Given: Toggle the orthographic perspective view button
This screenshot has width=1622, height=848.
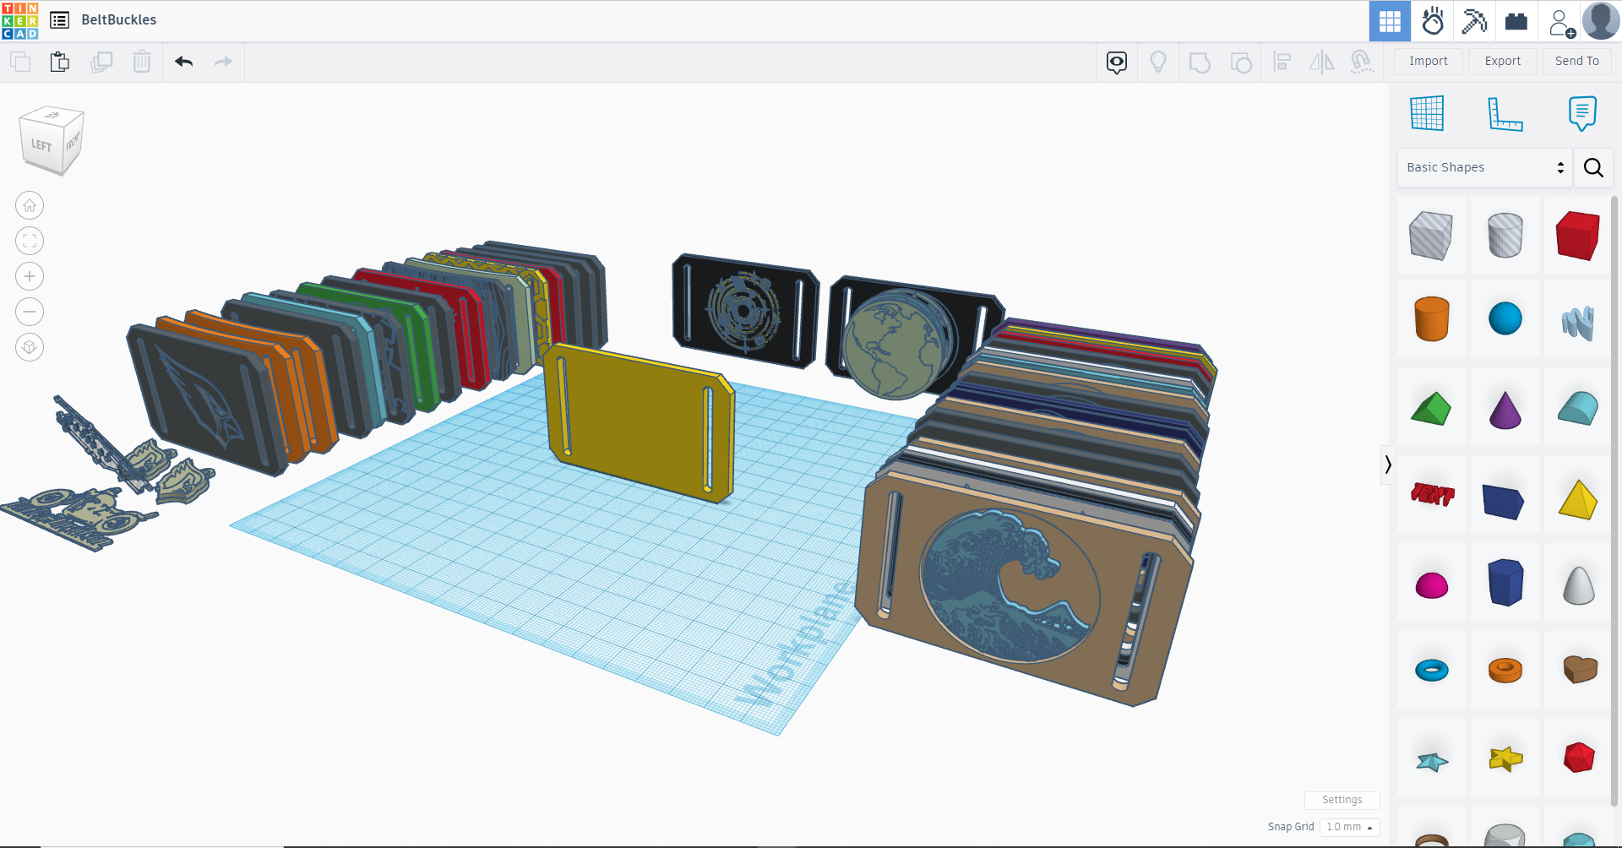Looking at the screenshot, I should (30, 347).
